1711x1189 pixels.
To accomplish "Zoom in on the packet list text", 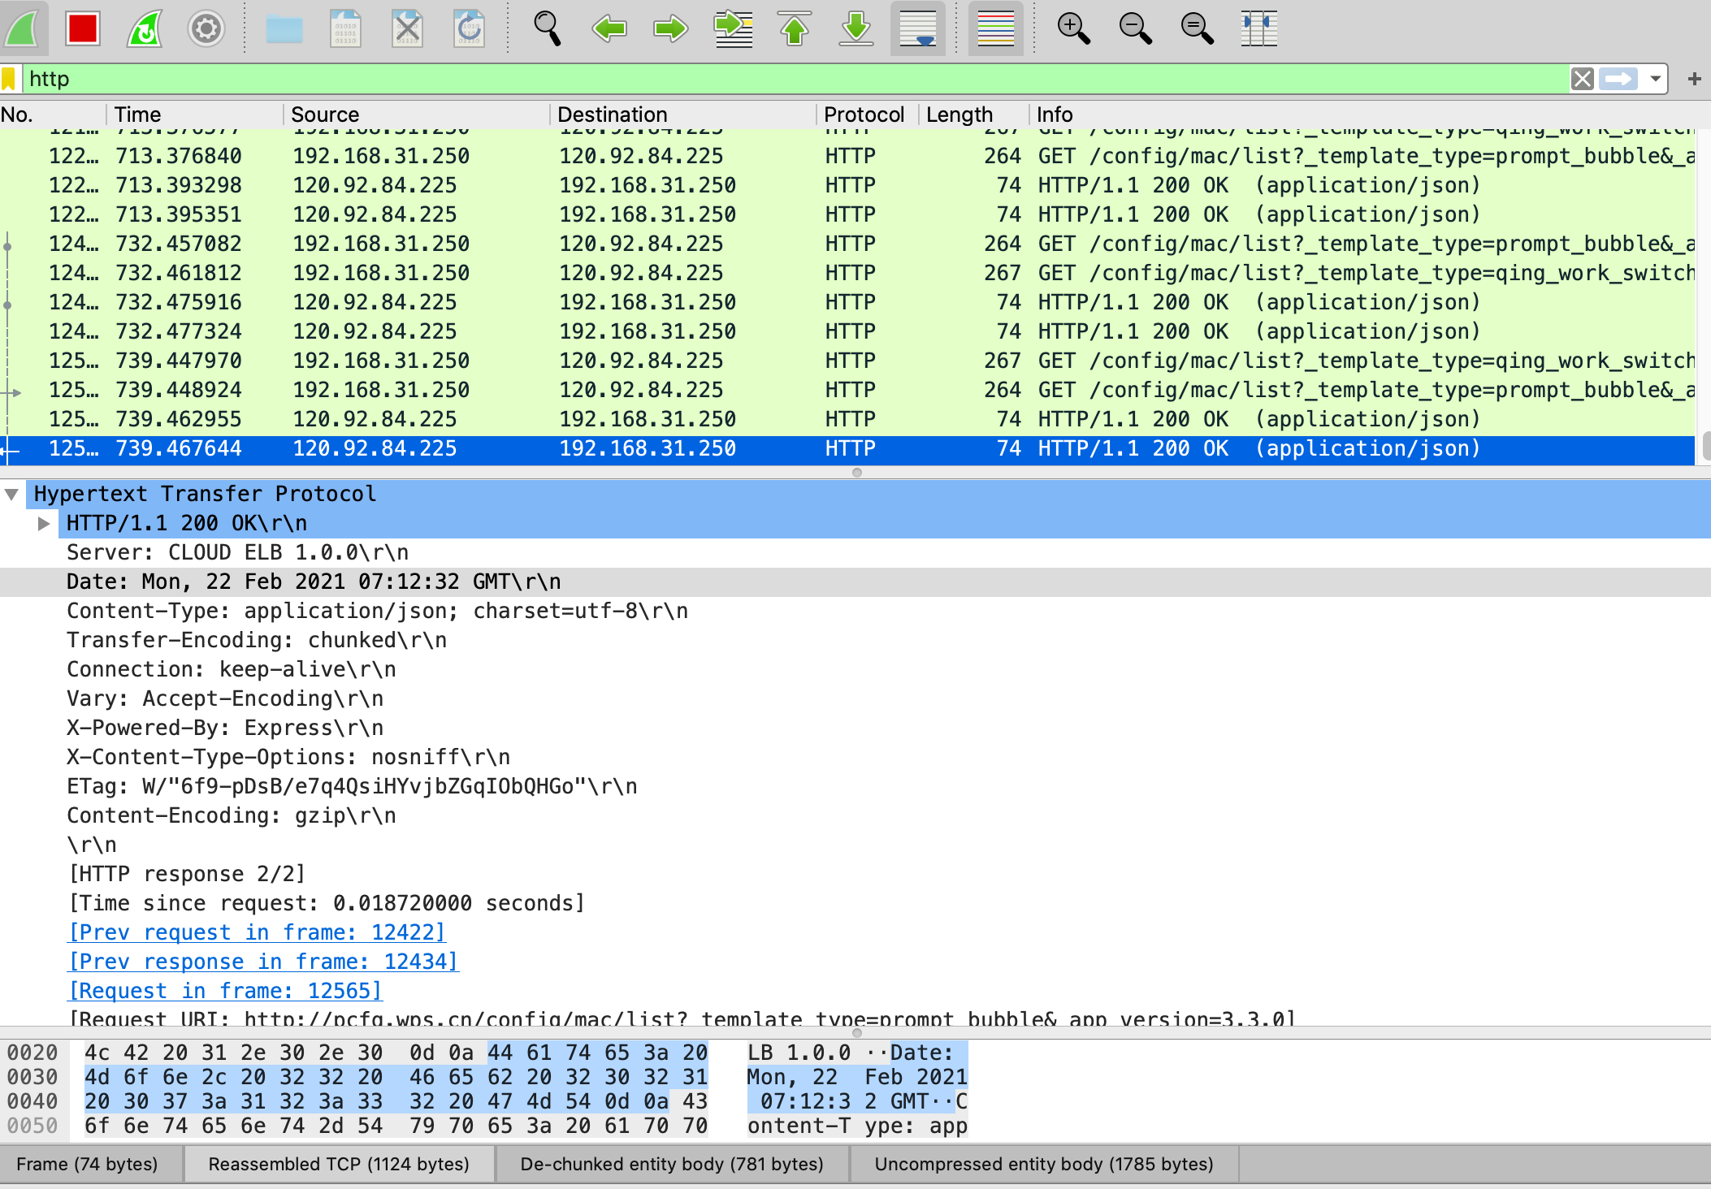I will coord(1072,29).
